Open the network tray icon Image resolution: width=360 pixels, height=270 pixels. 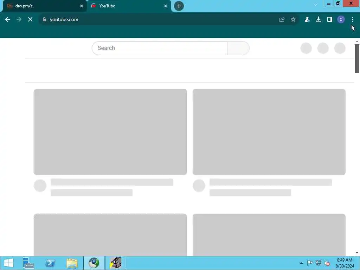(319, 263)
